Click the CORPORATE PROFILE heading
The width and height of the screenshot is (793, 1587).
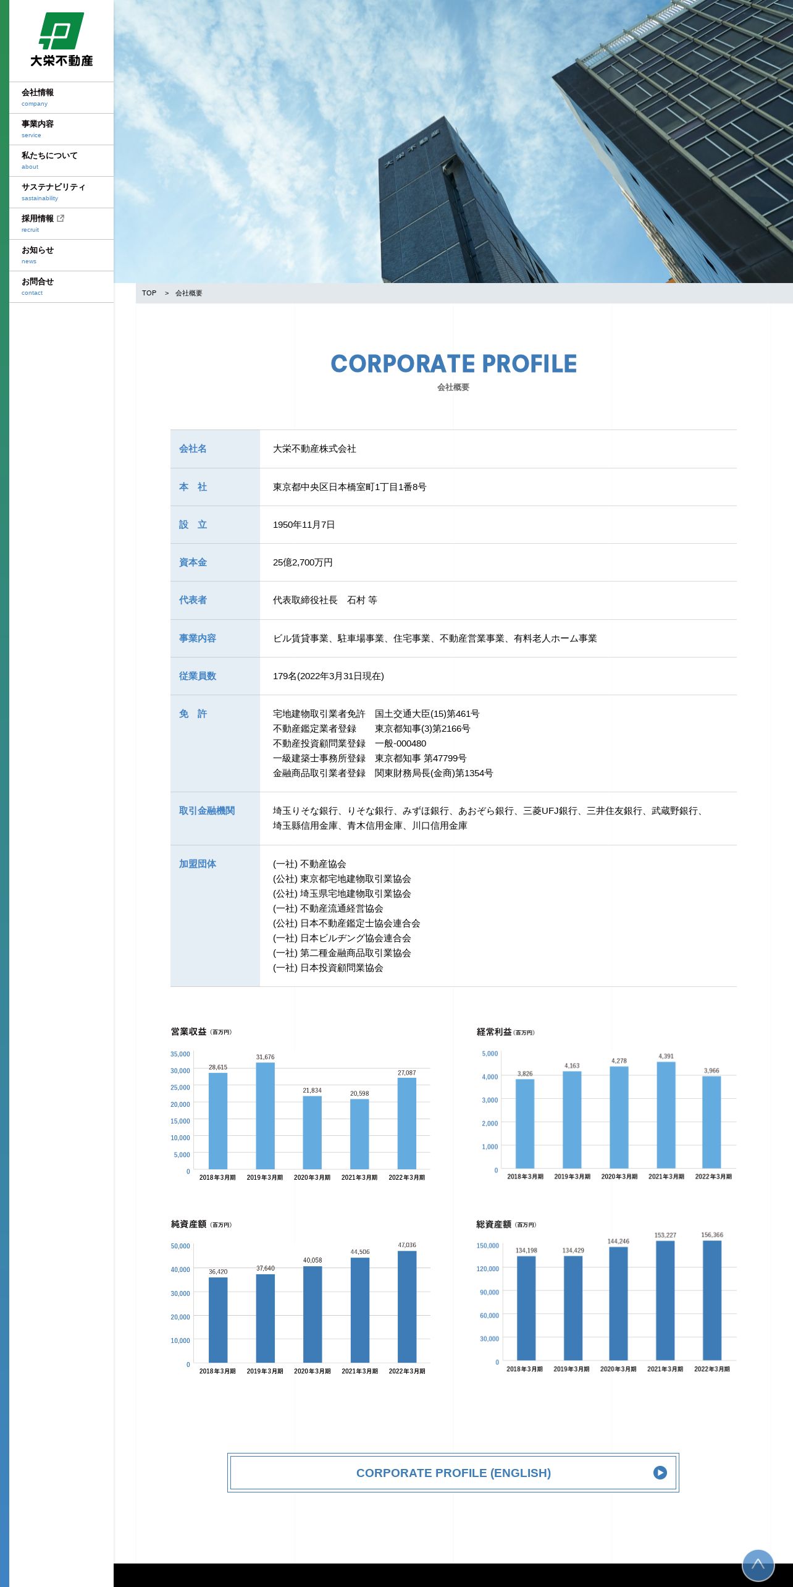453,363
